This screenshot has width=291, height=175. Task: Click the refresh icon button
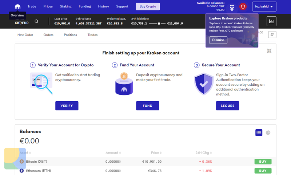coord(272,34)
